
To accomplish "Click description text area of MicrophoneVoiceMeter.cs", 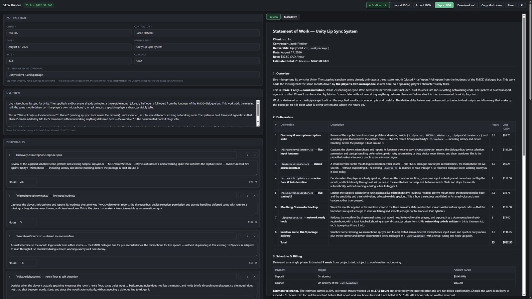I will tap(133, 209).
